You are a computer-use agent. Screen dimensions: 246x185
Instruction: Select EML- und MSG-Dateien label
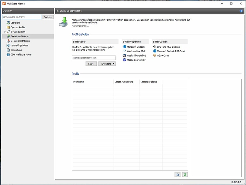pos(168,47)
